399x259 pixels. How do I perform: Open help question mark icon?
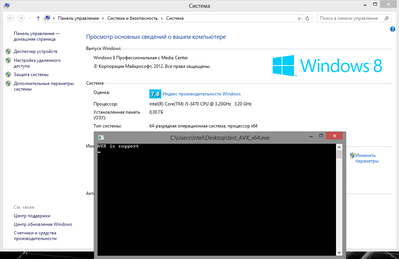[x=393, y=29]
